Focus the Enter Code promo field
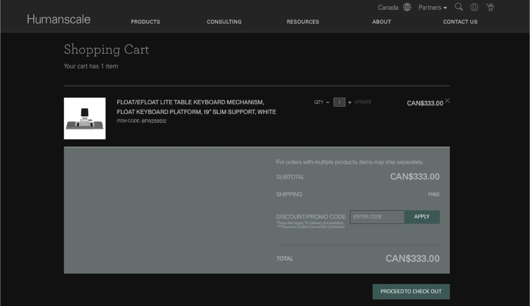Viewport: 530px width, 306px height. pos(377,217)
